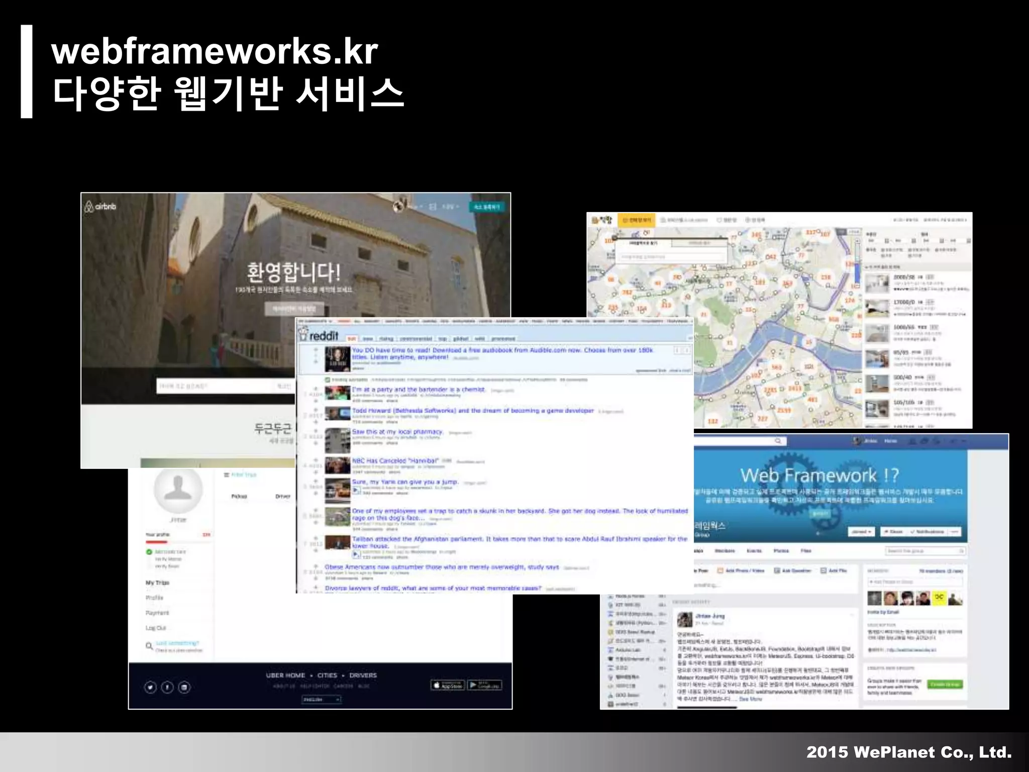Click the Twitter icon in Uber footer
This screenshot has height=772, width=1029.
point(150,687)
